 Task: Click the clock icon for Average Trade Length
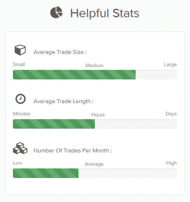(21, 99)
